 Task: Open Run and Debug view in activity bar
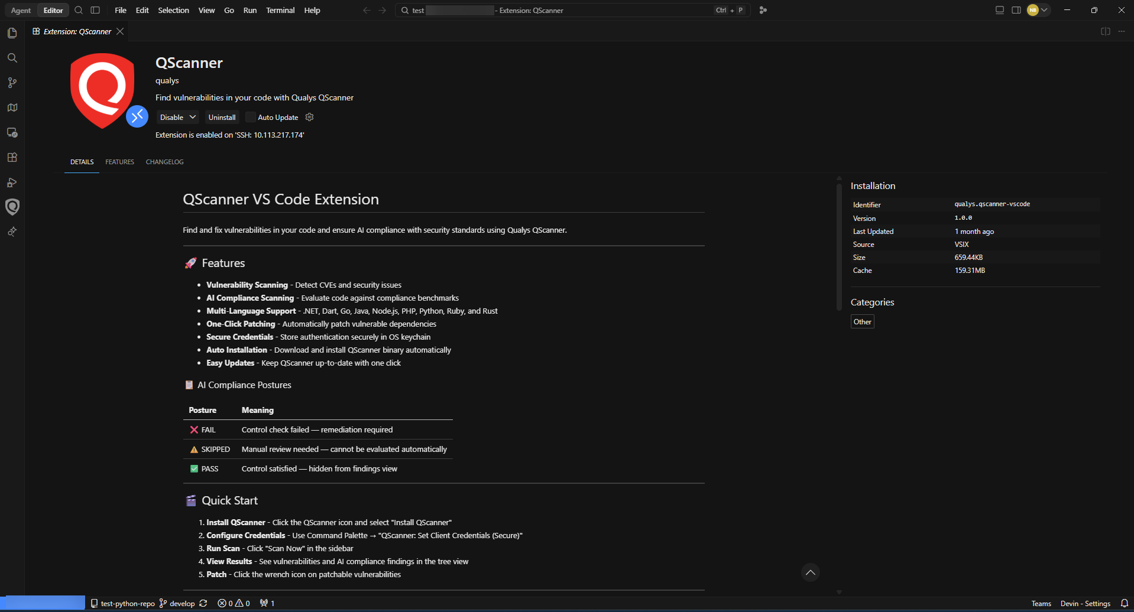[x=12, y=182]
